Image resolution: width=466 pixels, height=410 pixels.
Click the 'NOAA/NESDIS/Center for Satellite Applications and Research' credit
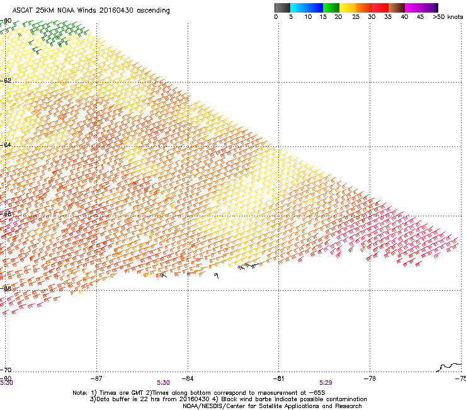pyautogui.click(x=272, y=406)
